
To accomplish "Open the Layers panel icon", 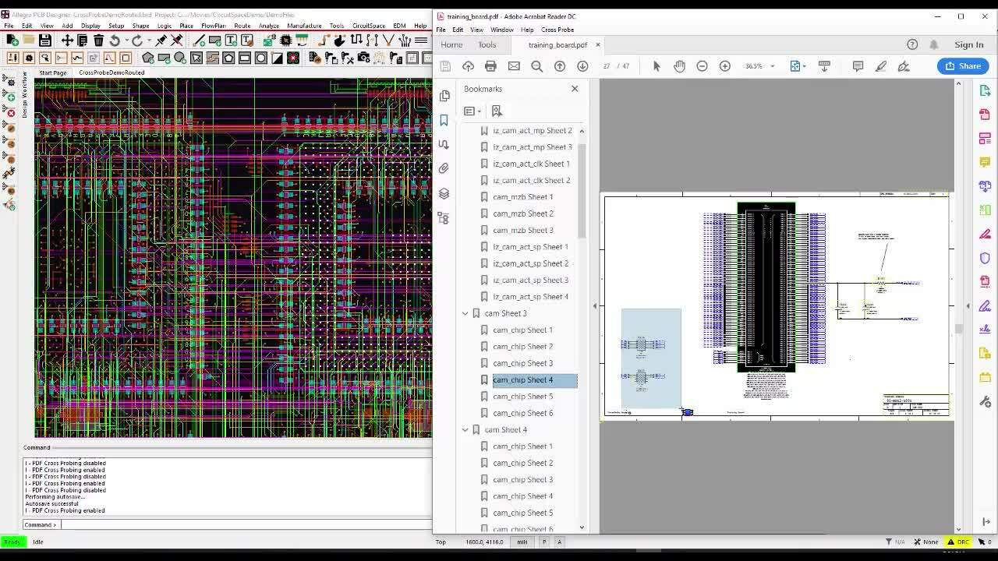I will coord(444,193).
